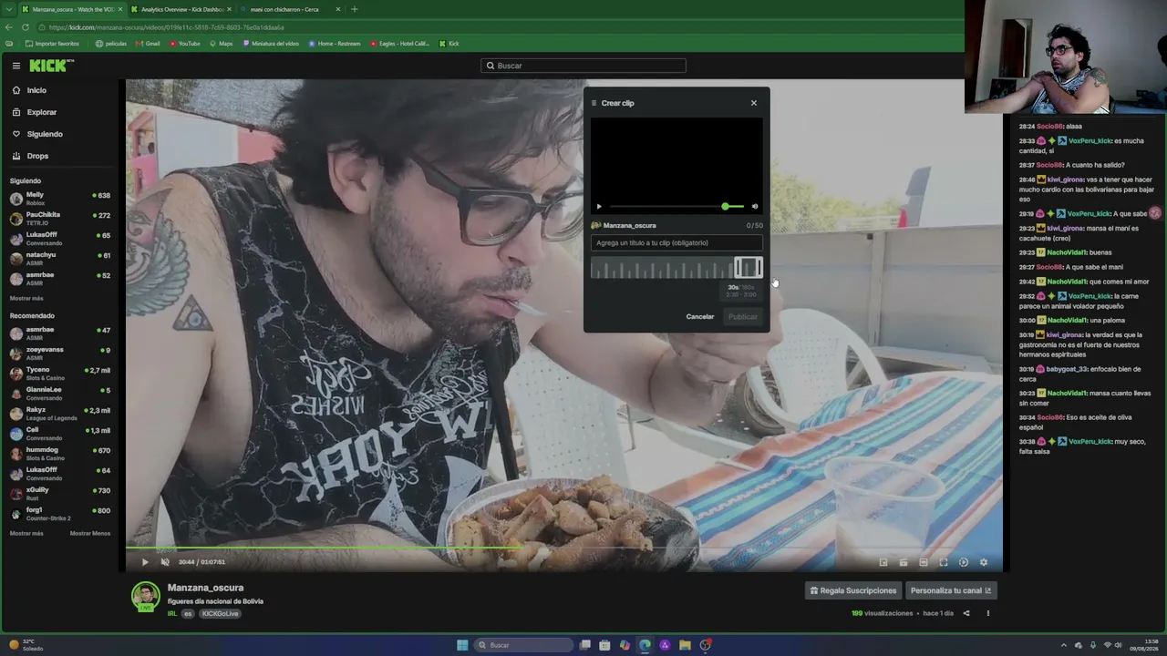Open video player settings gear
The image size is (1167, 656).
(x=984, y=562)
